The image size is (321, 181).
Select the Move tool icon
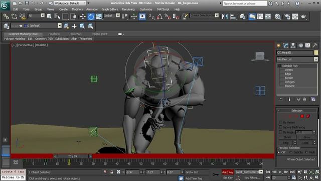[x=83, y=17]
